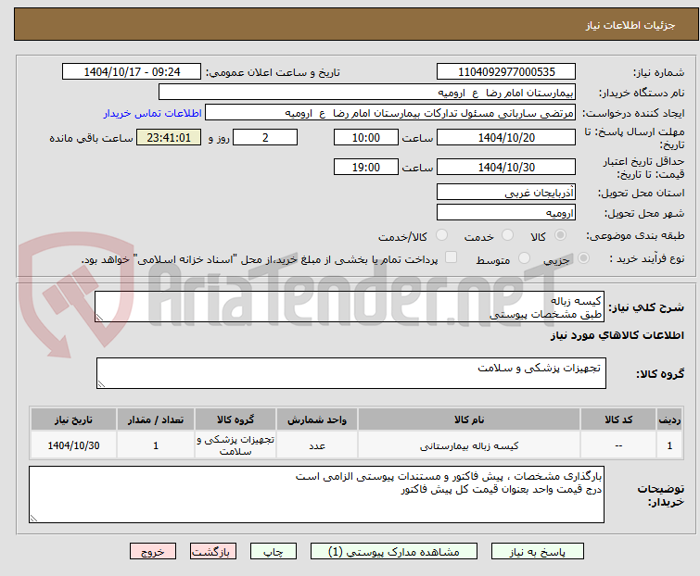Viewport: 700px width, 576px height.
Task: Click the واحد شمارش column header
Action: pyautogui.click(x=317, y=419)
